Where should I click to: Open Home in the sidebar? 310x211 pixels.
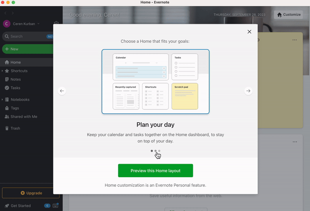(26, 62)
